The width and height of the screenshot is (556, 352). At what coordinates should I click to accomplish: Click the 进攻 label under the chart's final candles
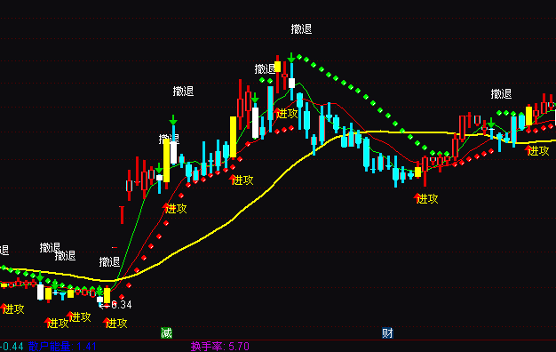[x=538, y=151]
